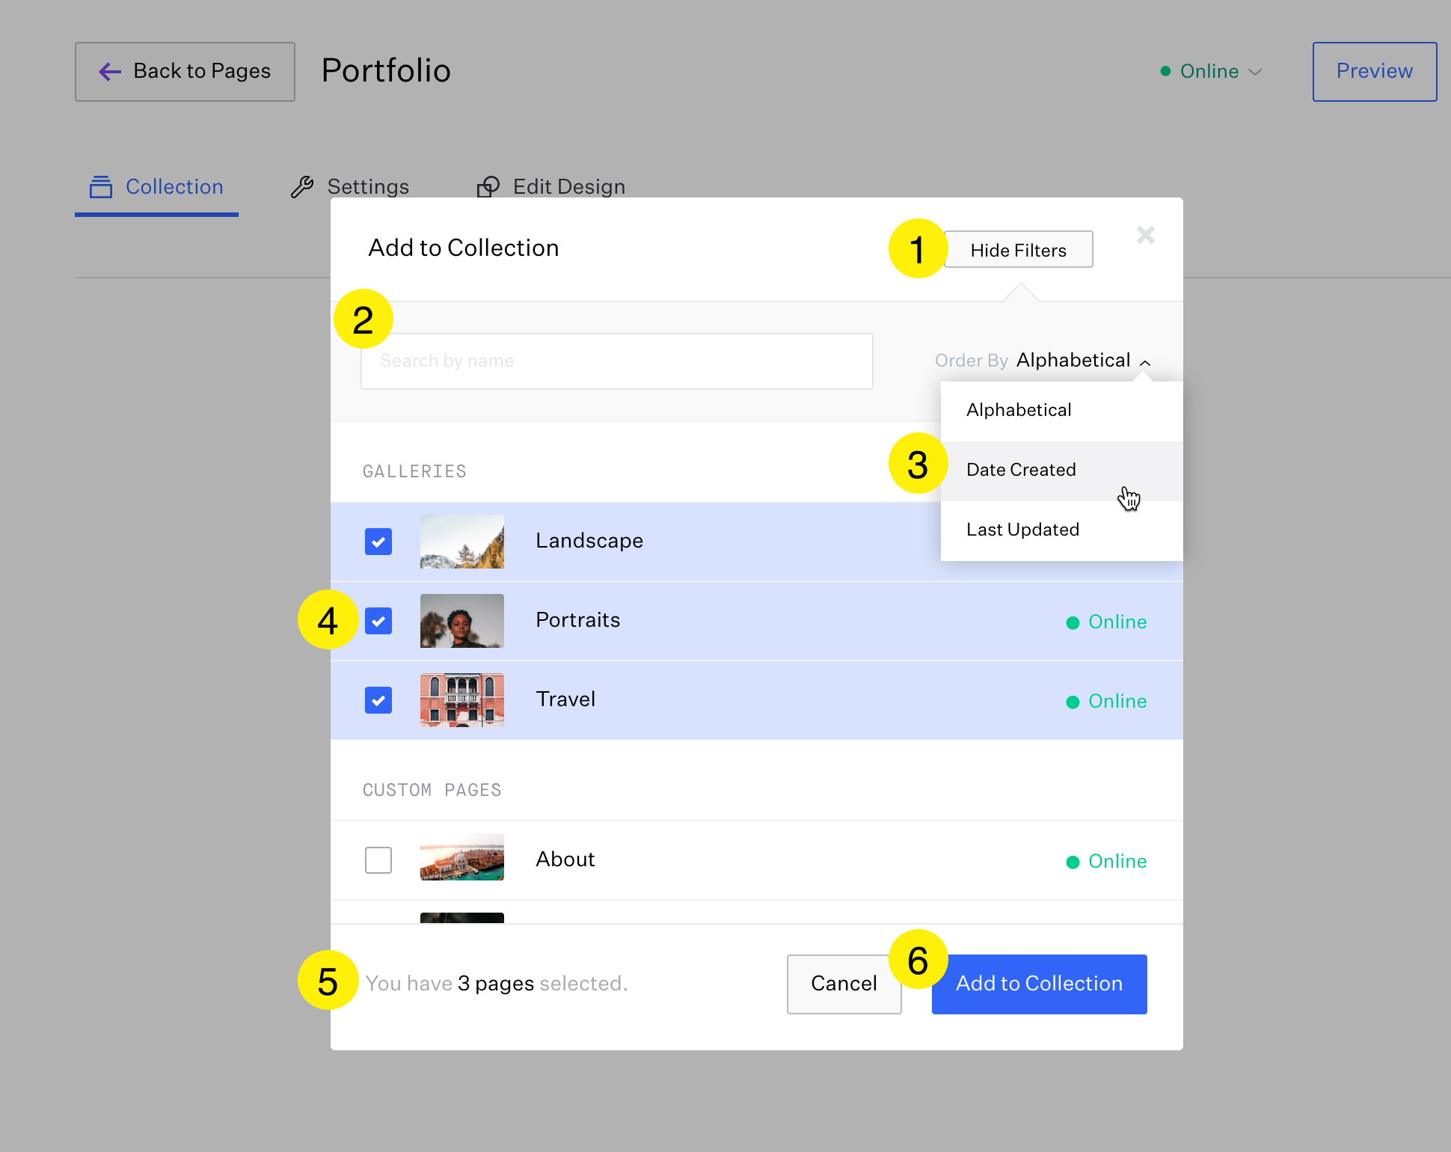Screen dimensions: 1451x1152
Task: Open the Alphabetical sort option list
Action: click(1074, 360)
